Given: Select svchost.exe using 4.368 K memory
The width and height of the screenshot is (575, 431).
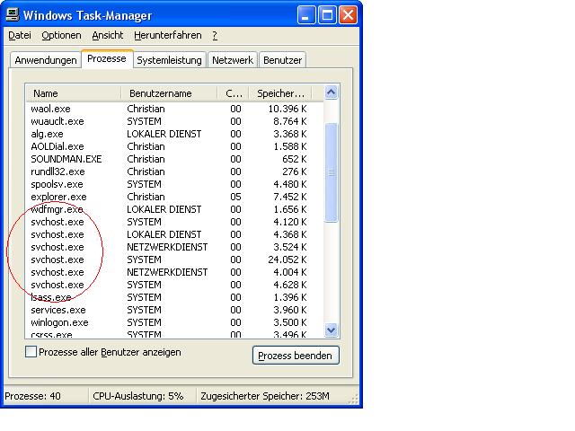Looking at the screenshot, I should point(174,234).
